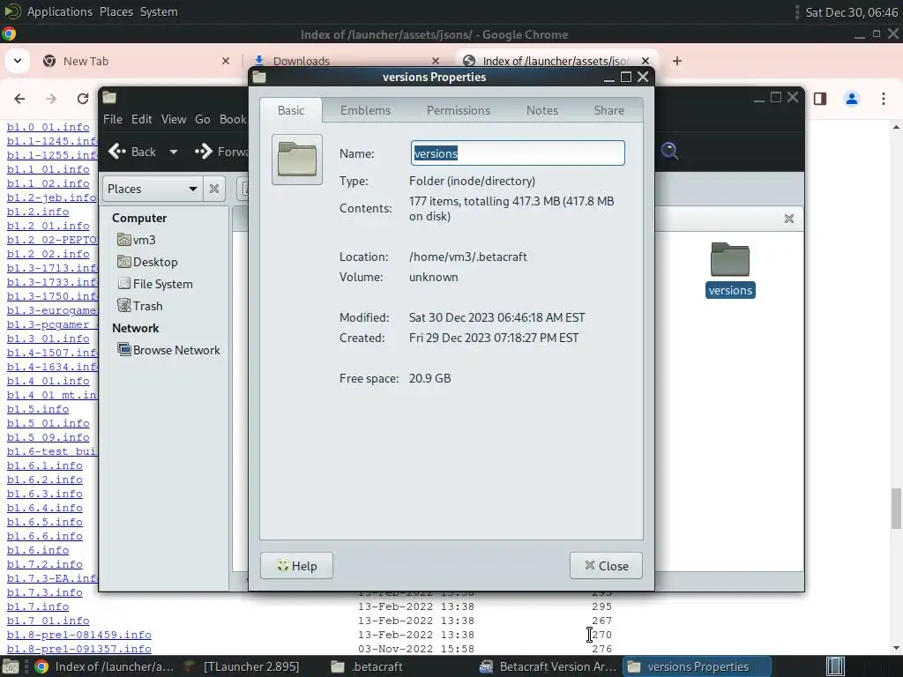Click the Back button in file manager
Screen dimensions: 903x677
pyautogui.click(x=132, y=152)
